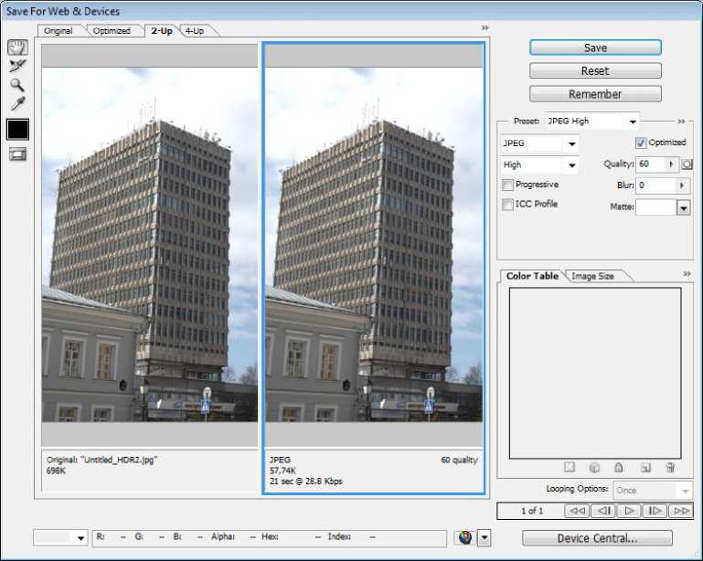Image resolution: width=703 pixels, height=561 pixels.
Task: Click the Save button
Action: click(595, 48)
